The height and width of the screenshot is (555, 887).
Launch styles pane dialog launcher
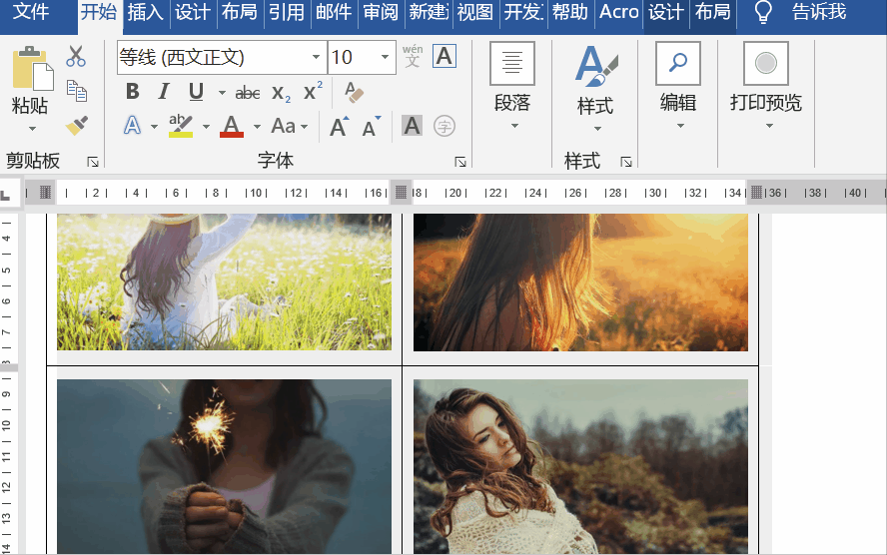coord(625,162)
